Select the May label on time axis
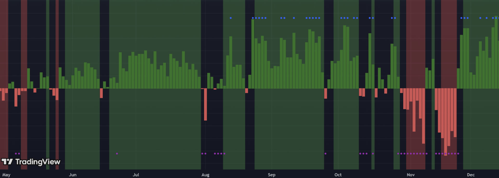The width and height of the screenshot is (499, 178). coord(6,175)
